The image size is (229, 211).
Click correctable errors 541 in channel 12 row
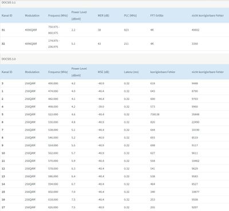[153, 169]
